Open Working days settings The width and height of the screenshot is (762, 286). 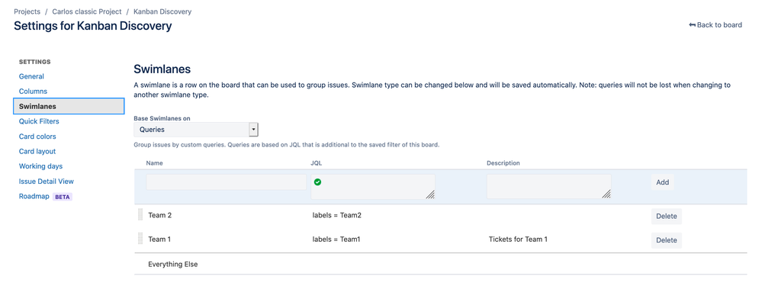[x=41, y=166]
